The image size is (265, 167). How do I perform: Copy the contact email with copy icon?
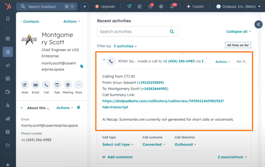pos(82,66)
